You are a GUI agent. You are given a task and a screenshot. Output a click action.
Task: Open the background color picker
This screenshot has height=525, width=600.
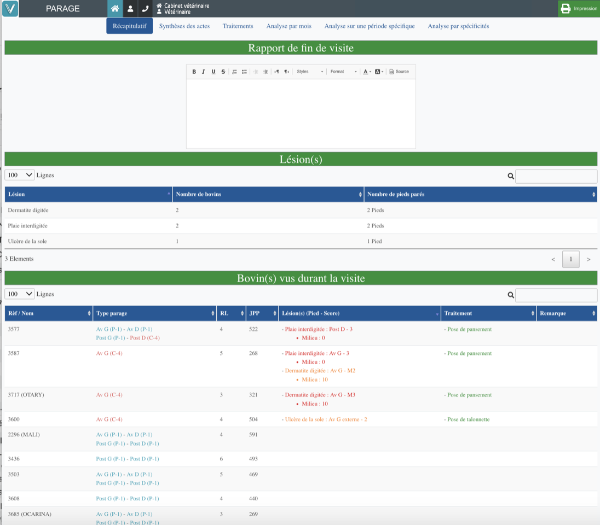pos(379,72)
